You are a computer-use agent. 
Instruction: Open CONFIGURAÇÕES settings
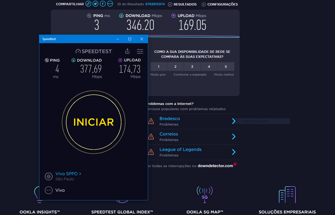(223, 4)
